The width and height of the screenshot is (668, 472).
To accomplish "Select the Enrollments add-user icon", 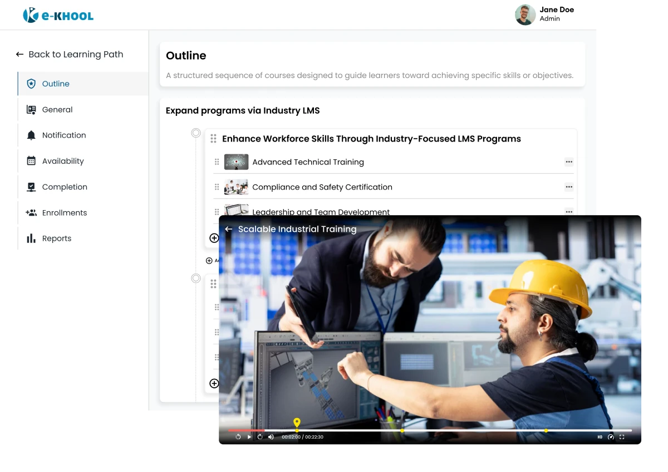I will point(31,212).
